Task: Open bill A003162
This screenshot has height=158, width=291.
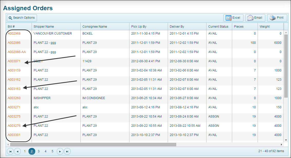Action: pos(14,80)
